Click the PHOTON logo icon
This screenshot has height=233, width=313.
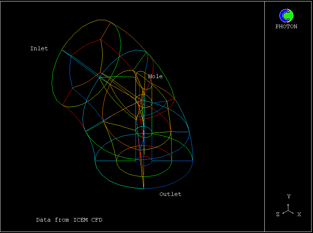[x=286, y=15]
